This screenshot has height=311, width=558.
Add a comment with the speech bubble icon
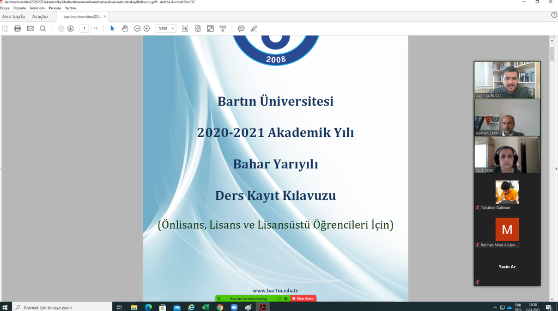[x=241, y=28]
